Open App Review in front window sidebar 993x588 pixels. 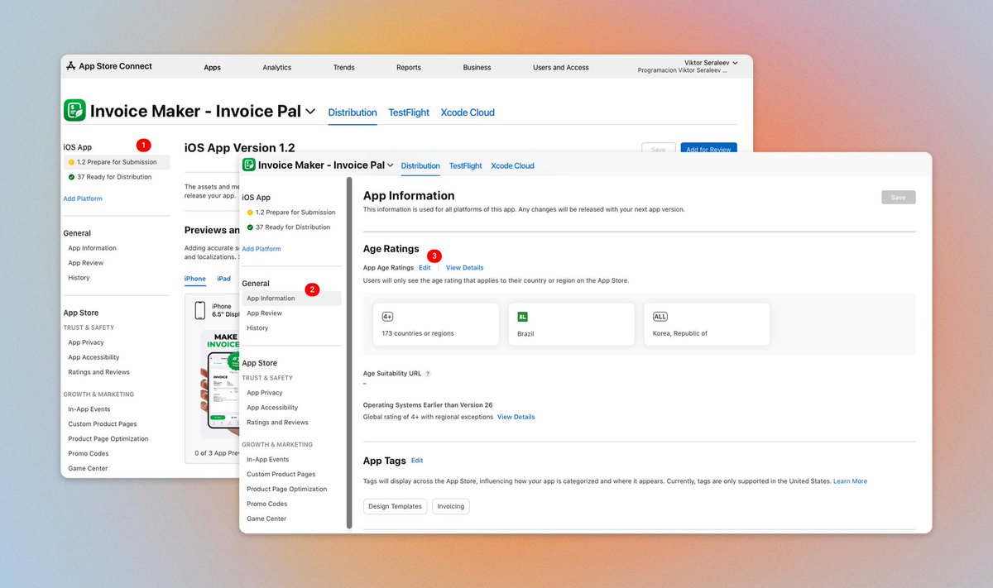(x=265, y=313)
